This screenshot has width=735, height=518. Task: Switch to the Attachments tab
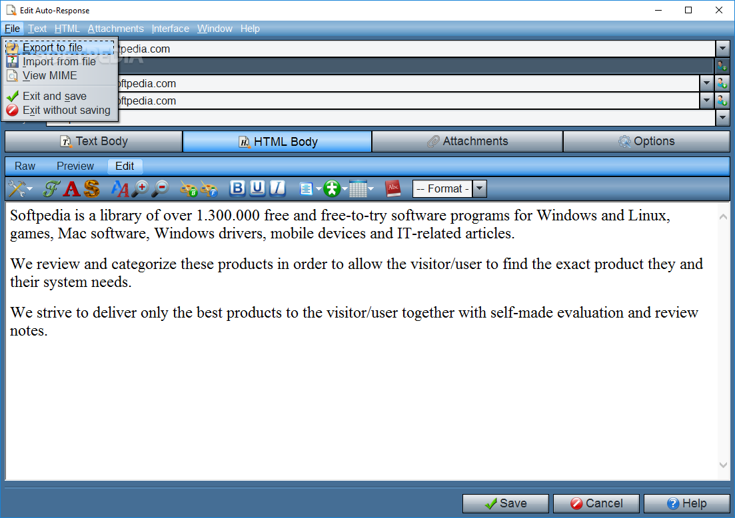[467, 141]
